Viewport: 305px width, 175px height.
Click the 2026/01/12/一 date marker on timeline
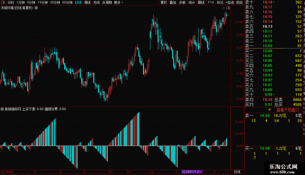[192, 172]
